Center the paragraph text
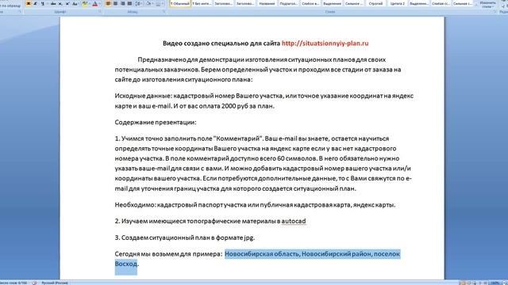The width and height of the screenshot is (508, 285). coord(115,3)
